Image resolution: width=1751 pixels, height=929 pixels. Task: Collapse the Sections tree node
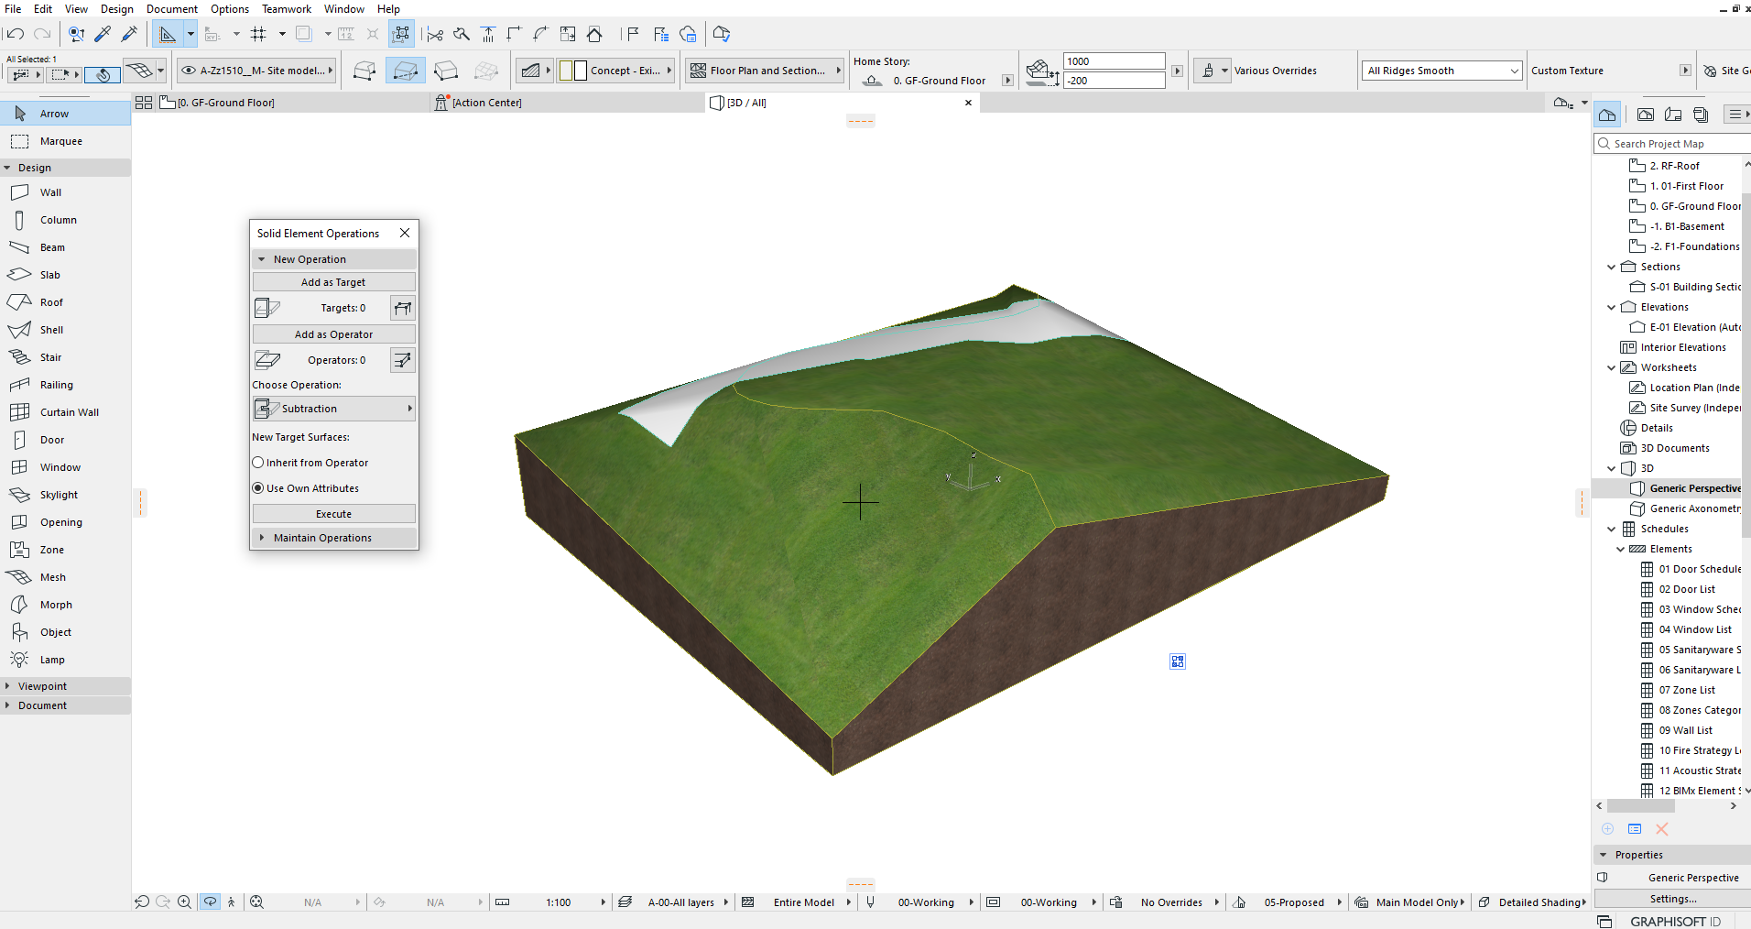point(1612,267)
